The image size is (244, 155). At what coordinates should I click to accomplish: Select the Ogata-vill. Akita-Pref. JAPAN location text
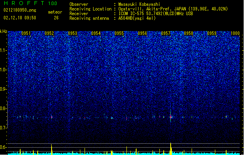tap(173, 9)
